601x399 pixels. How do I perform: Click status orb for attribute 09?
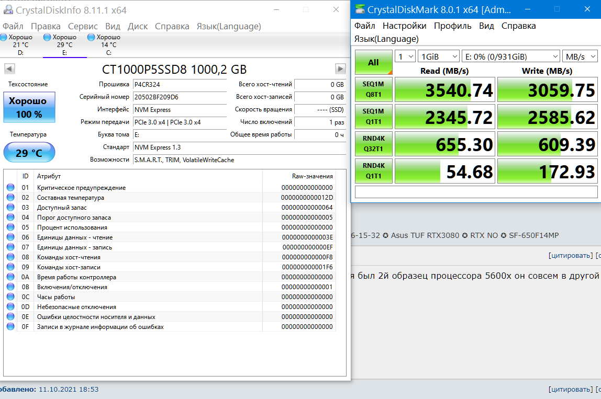[10, 267]
